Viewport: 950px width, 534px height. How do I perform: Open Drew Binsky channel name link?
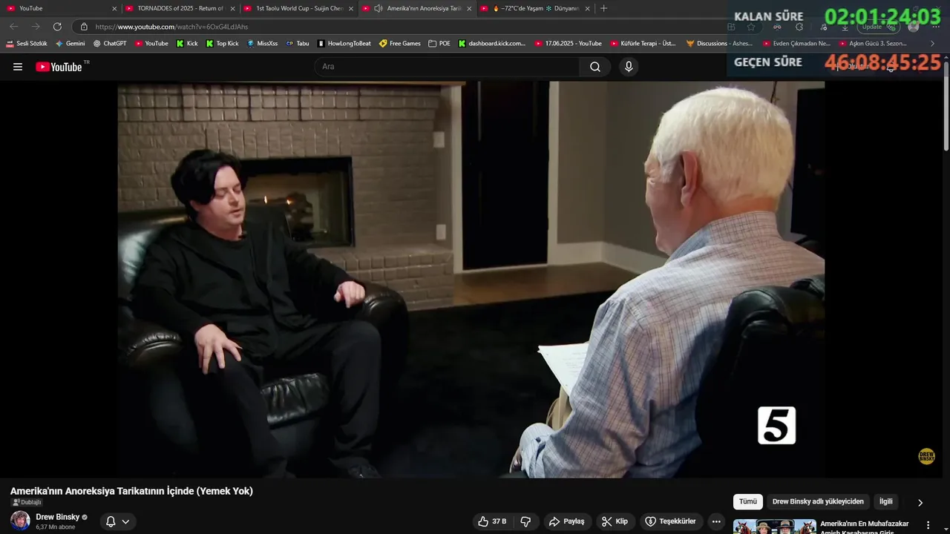click(x=58, y=517)
